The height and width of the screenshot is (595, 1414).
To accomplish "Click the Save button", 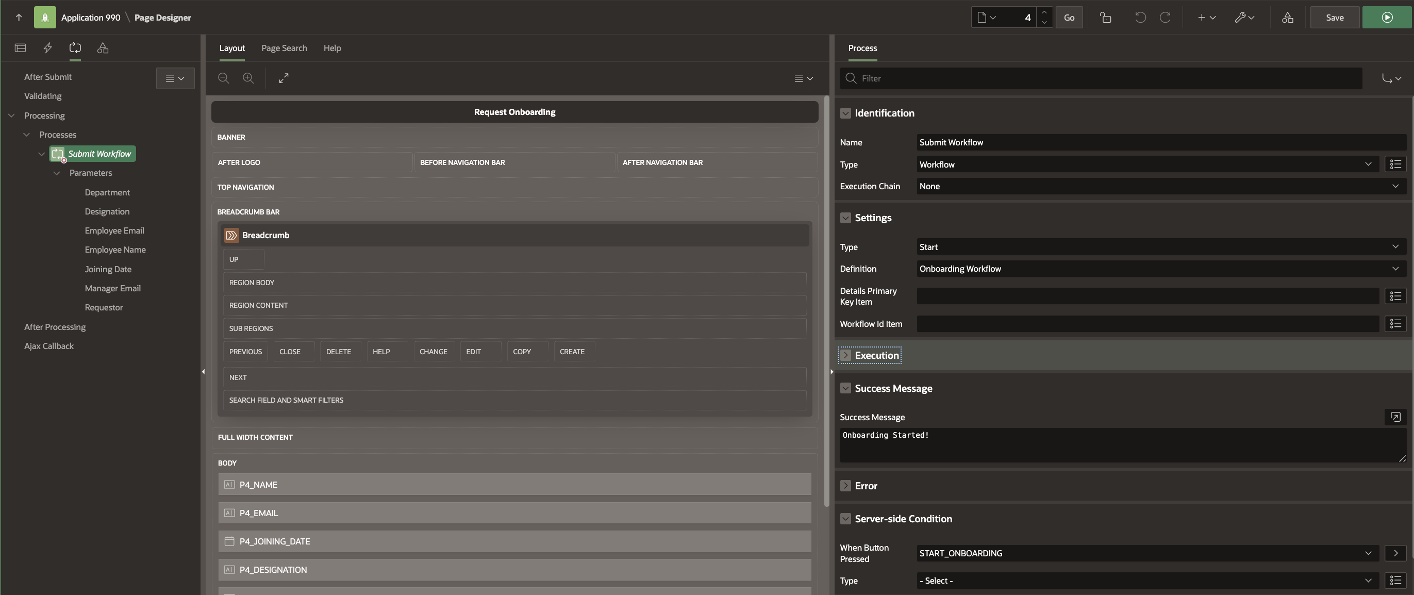I will pos(1335,18).
